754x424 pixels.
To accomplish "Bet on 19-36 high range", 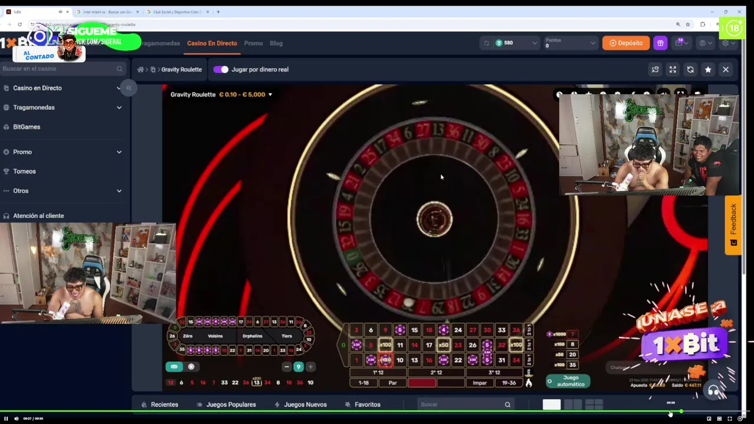I will coord(508,383).
